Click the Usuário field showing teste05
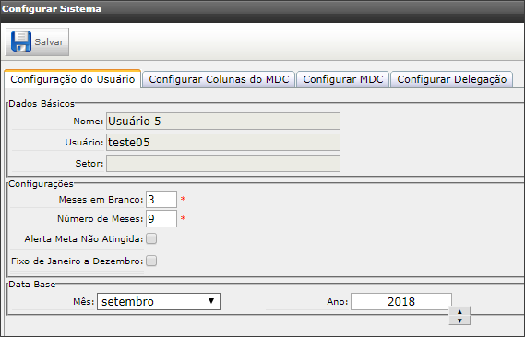Viewport: 525px width, 337px height. (223, 143)
